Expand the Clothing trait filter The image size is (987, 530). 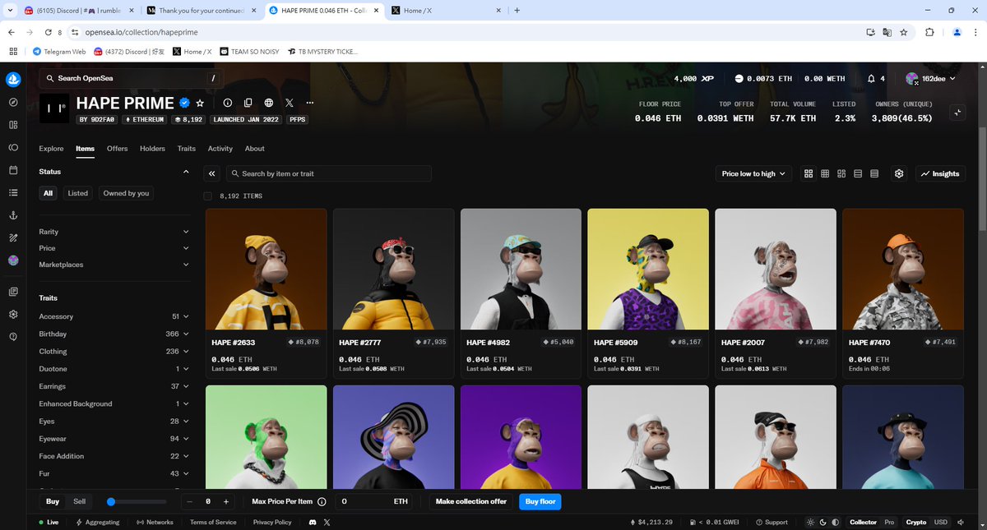tap(114, 351)
